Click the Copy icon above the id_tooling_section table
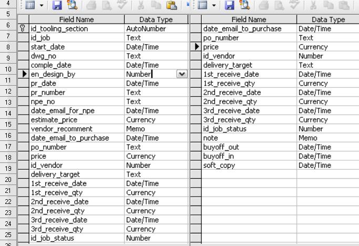 point(156,5)
